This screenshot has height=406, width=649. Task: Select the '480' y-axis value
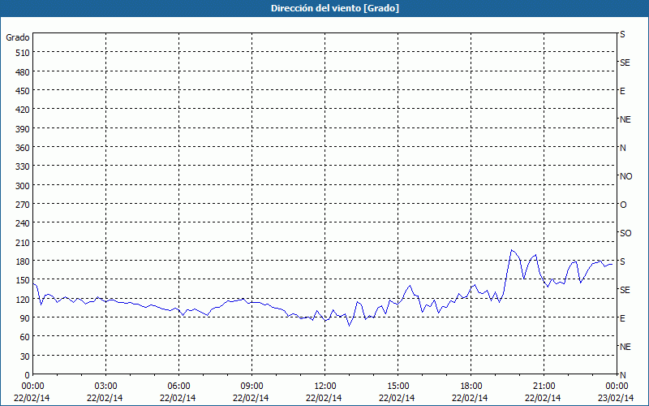point(23,72)
